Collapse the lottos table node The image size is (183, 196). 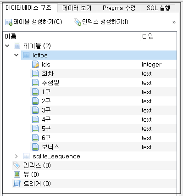point(17,55)
